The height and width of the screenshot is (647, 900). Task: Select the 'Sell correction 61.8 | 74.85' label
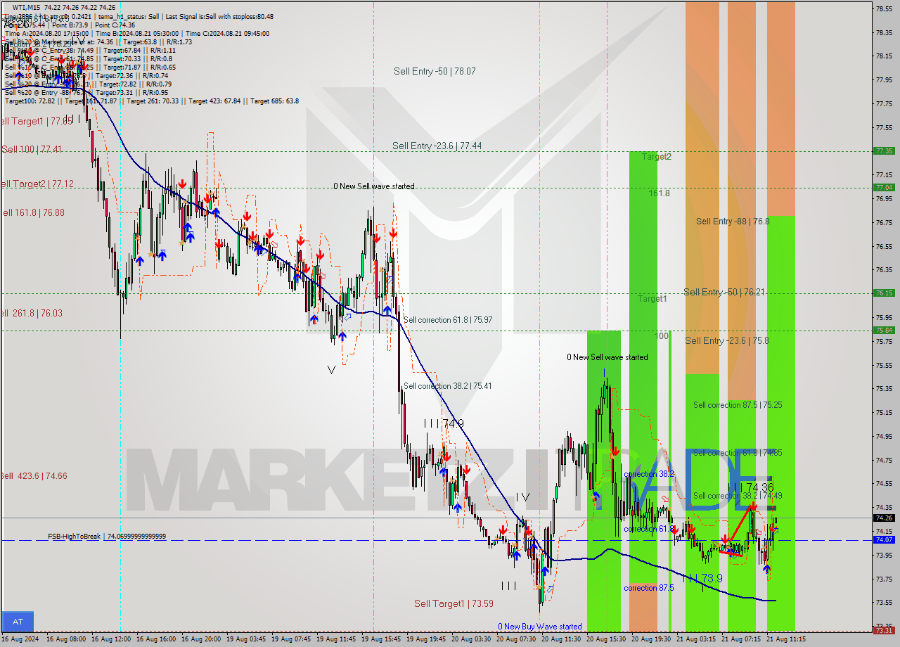[738, 453]
